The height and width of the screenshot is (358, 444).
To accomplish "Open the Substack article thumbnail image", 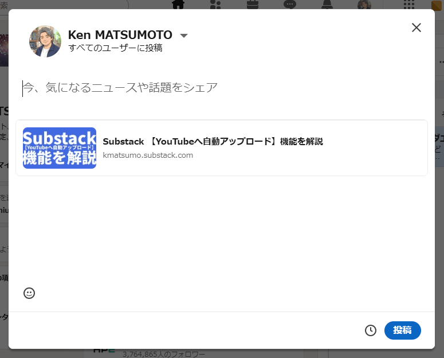I will pyautogui.click(x=60, y=148).
